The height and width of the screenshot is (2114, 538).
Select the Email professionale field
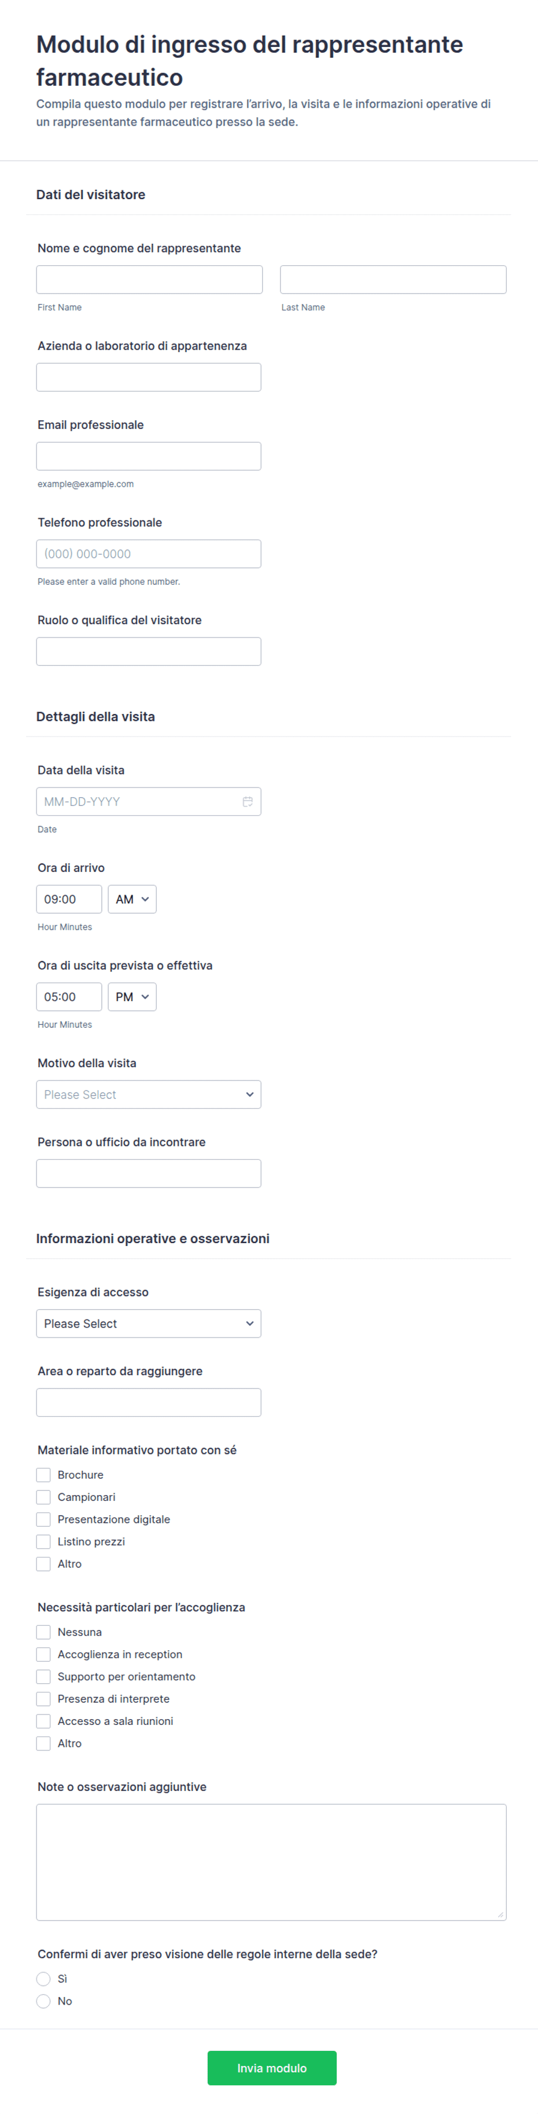[149, 456]
